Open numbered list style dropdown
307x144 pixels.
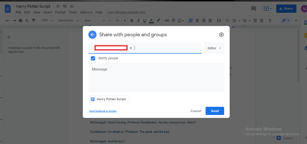[x=250, y=21]
